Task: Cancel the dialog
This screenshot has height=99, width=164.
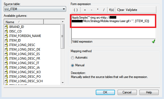Action: (x=127, y=92)
